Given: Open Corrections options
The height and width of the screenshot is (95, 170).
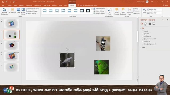Looking at the screenshot, I should click(x=12, y=11).
